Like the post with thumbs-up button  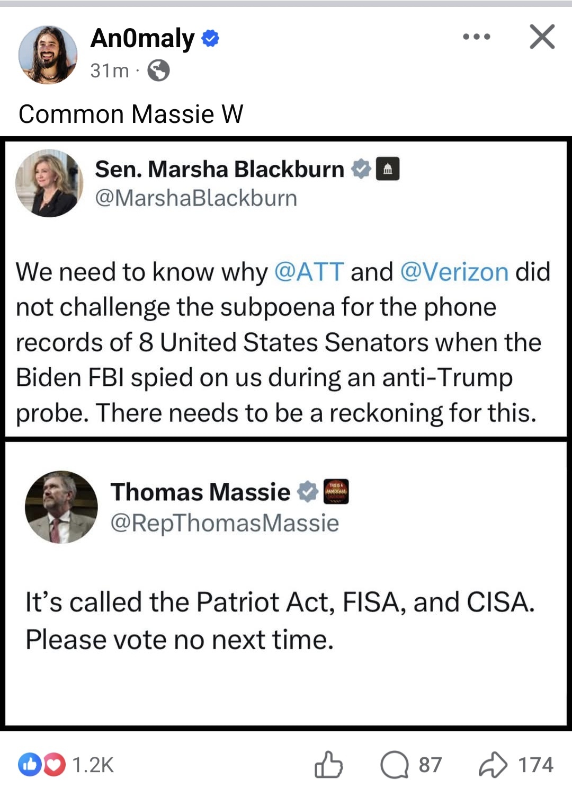tap(328, 765)
